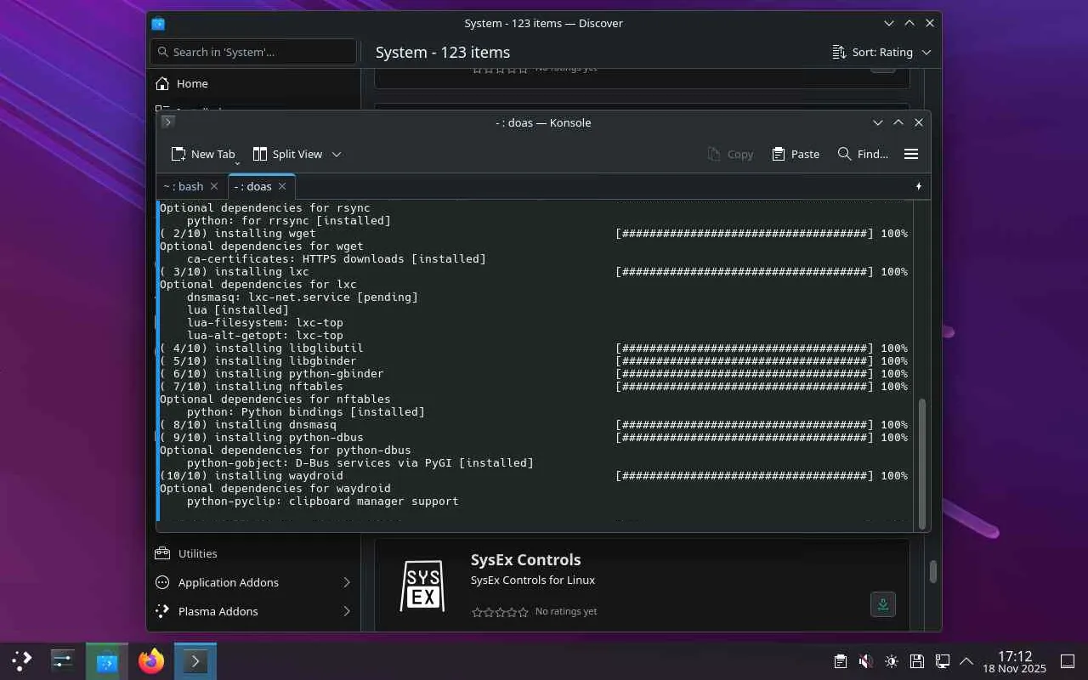Screen dimensions: 1088x680
Task: Click the 'lua [installed]' line
Action: [x=238, y=309]
